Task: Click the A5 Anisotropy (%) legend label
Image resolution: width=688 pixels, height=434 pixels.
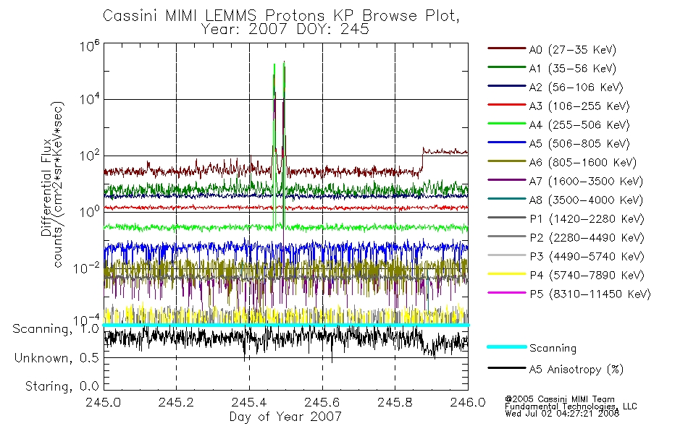Action: point(576,370)
